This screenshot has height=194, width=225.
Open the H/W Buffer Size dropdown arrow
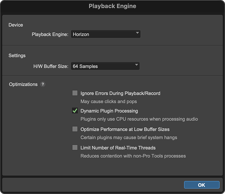[136, 65]
